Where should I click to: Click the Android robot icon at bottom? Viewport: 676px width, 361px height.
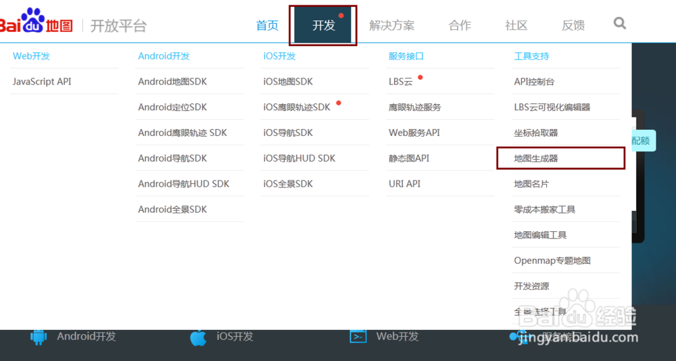(39, 336)
